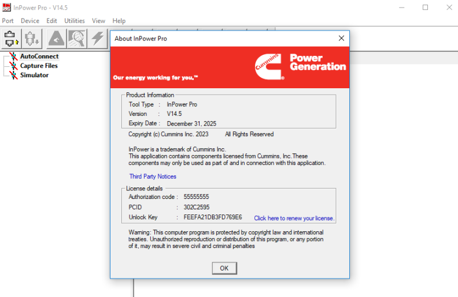Click the All Rights Reserved text
This screenshot has height=297, width=458.
249,134
